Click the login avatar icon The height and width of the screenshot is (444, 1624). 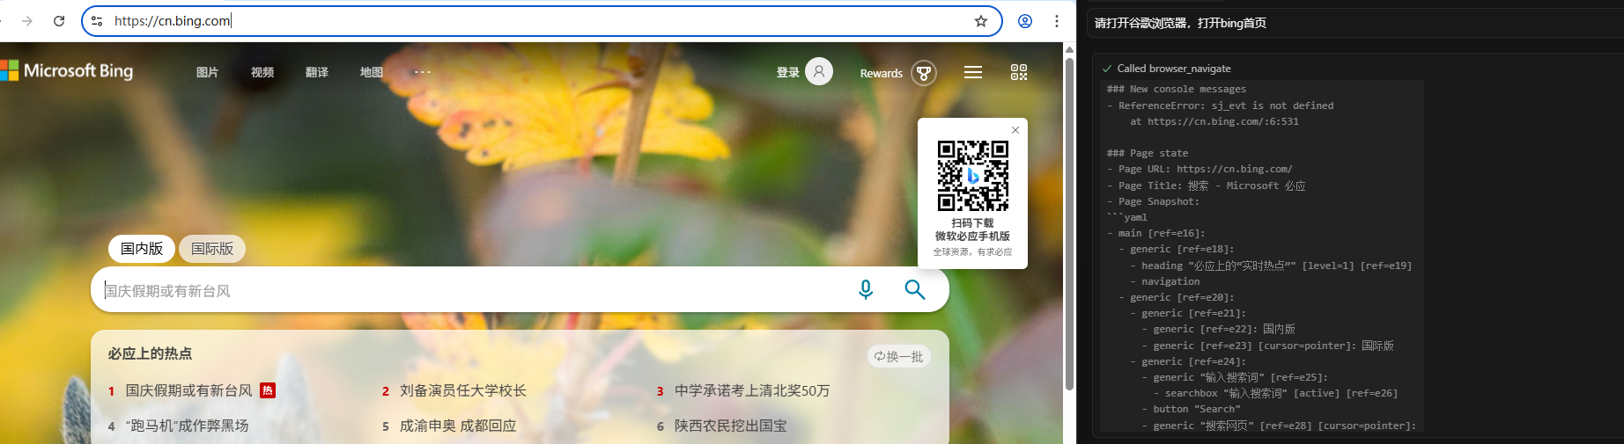coord(819,72)
